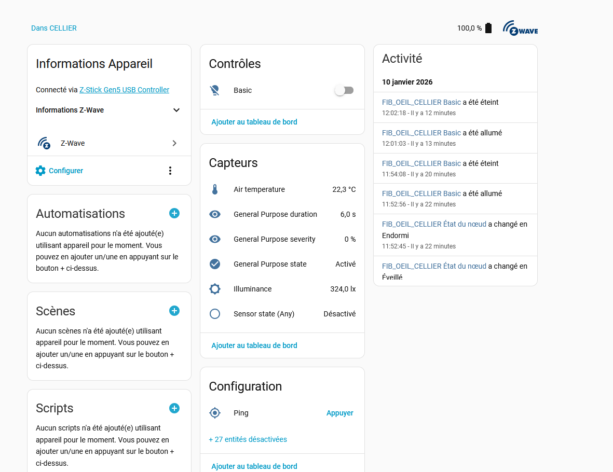Click the Z-Wave logo at top right

pos(520,28)
